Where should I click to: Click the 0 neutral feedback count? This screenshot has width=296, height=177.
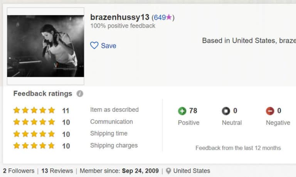(x=235, y=111)
